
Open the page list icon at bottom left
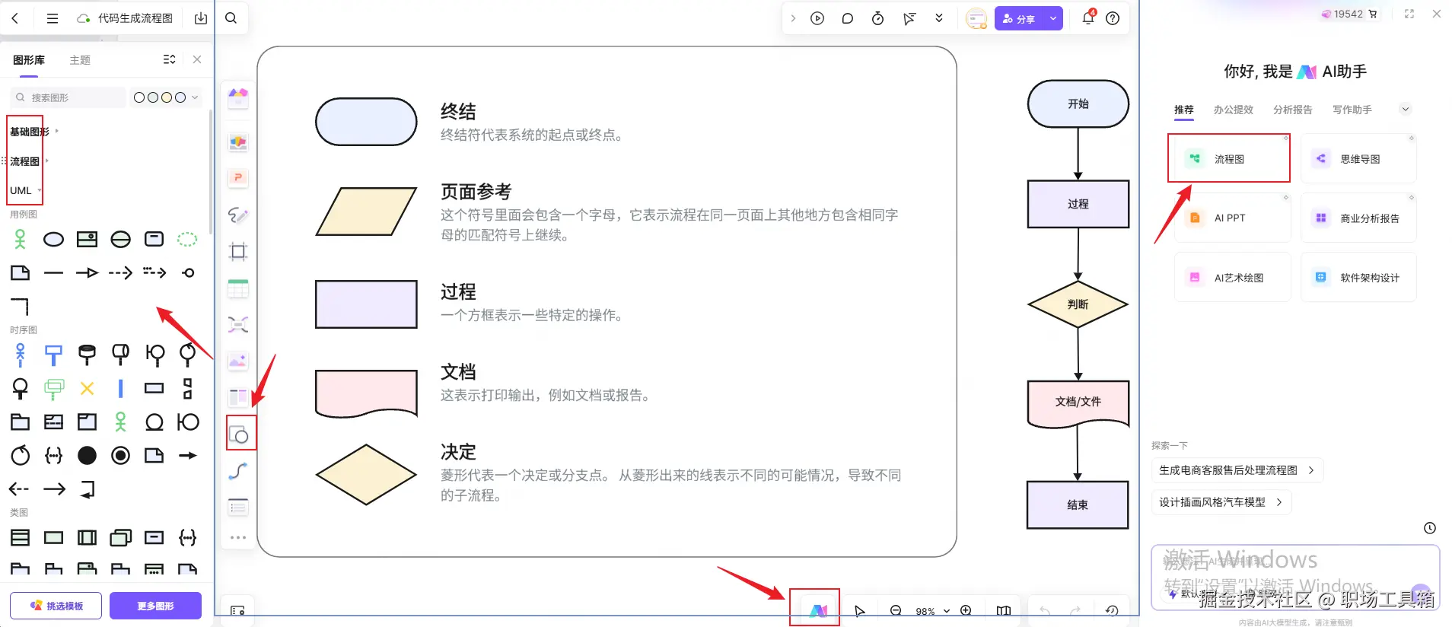pos(237,610)
